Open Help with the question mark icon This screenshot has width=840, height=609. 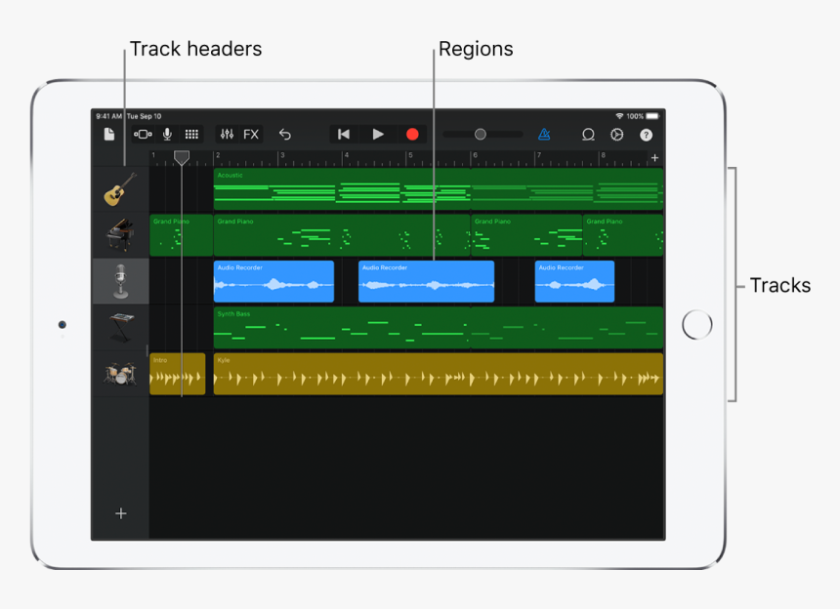(646, 135)
